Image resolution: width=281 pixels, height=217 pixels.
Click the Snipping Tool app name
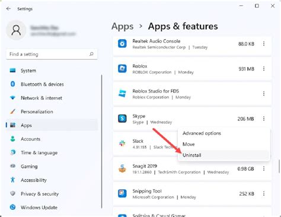pyautogui.click(x=147, y=191)
